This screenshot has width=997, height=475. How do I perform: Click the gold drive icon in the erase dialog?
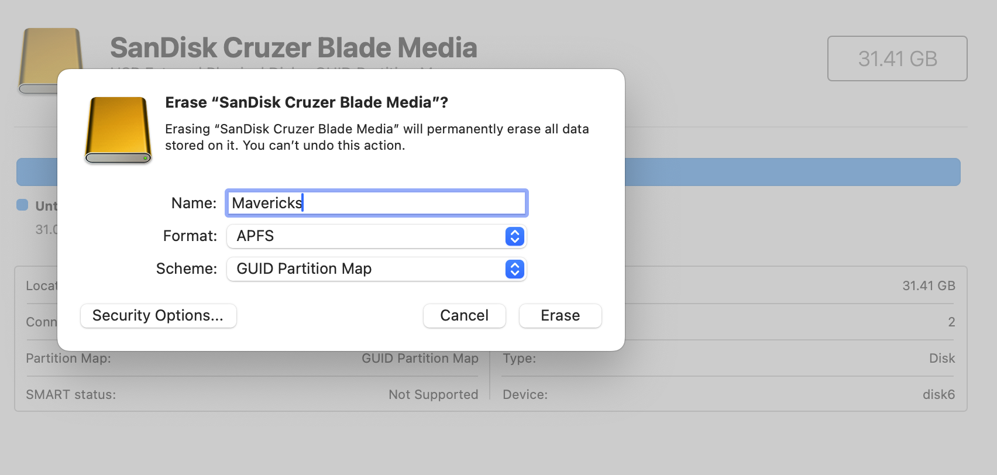(118, 130)
